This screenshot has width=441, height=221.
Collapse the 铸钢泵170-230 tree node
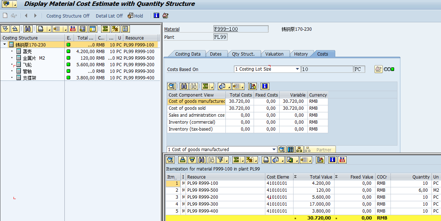(x=4, y=45)
